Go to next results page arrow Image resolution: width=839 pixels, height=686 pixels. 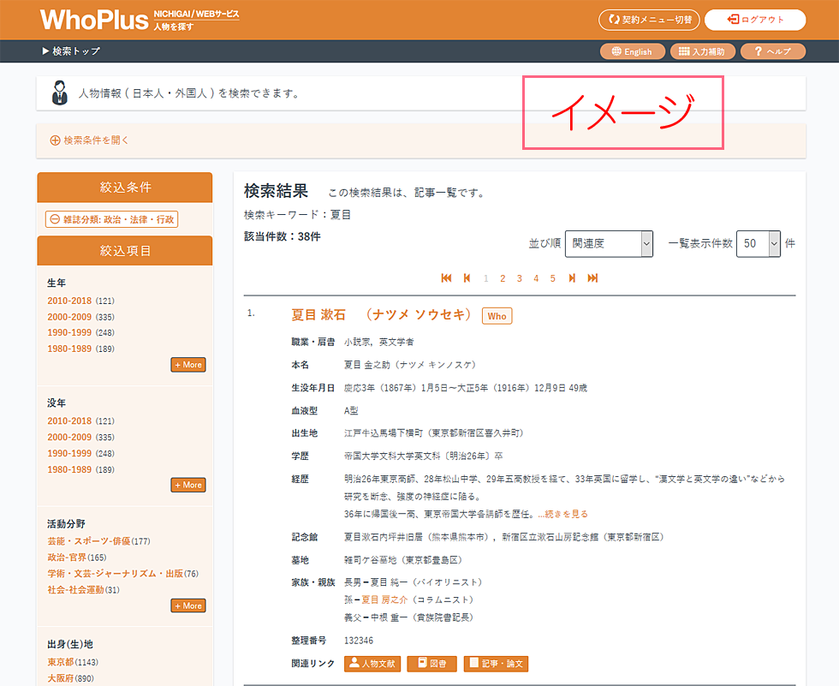pos(572,278)
